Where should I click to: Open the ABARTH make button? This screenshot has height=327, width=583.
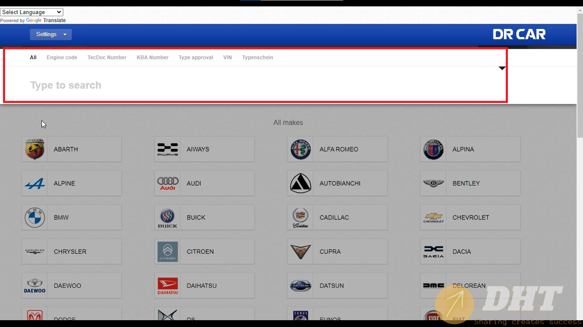(72, 149)
